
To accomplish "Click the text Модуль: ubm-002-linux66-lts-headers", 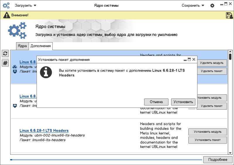I will coord(52,135).
